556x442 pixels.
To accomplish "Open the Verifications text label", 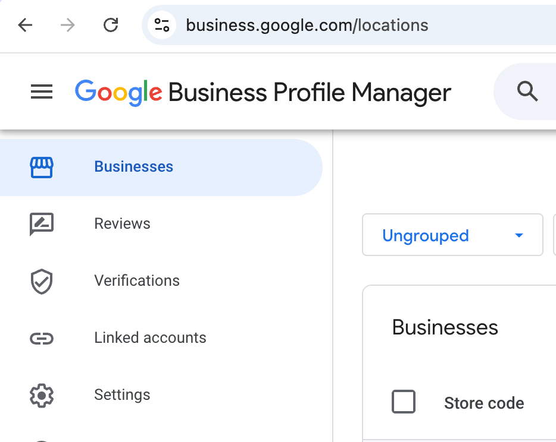I will (137, 280).
